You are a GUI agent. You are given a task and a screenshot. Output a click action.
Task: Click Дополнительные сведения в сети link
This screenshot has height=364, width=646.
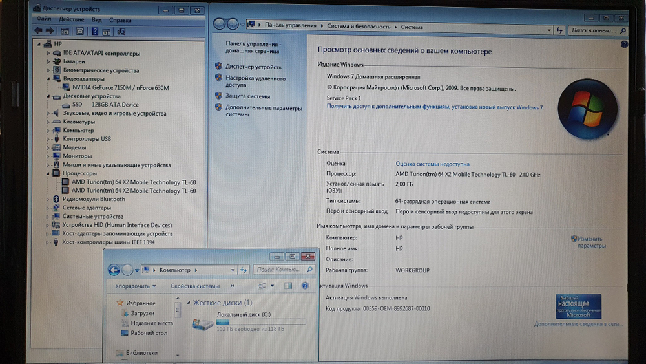[x=578, y=324]
